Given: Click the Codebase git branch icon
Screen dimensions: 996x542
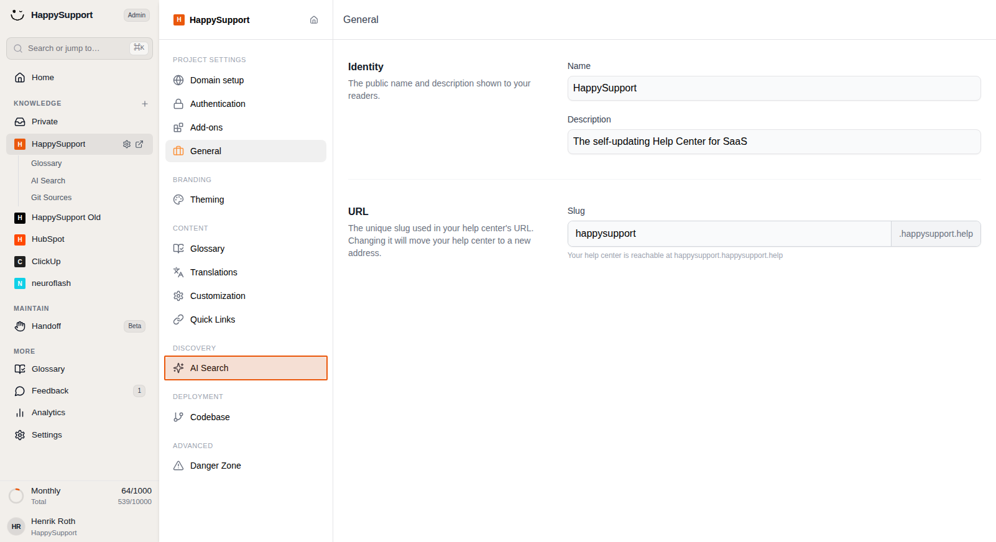Looking at the screenshot, I should point(178,417).
